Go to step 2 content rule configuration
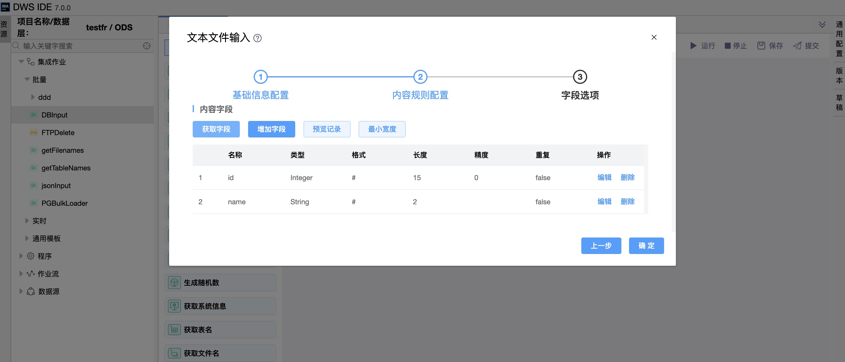The height and width of the screenshot is (362, 845). (x=420, y=77)
